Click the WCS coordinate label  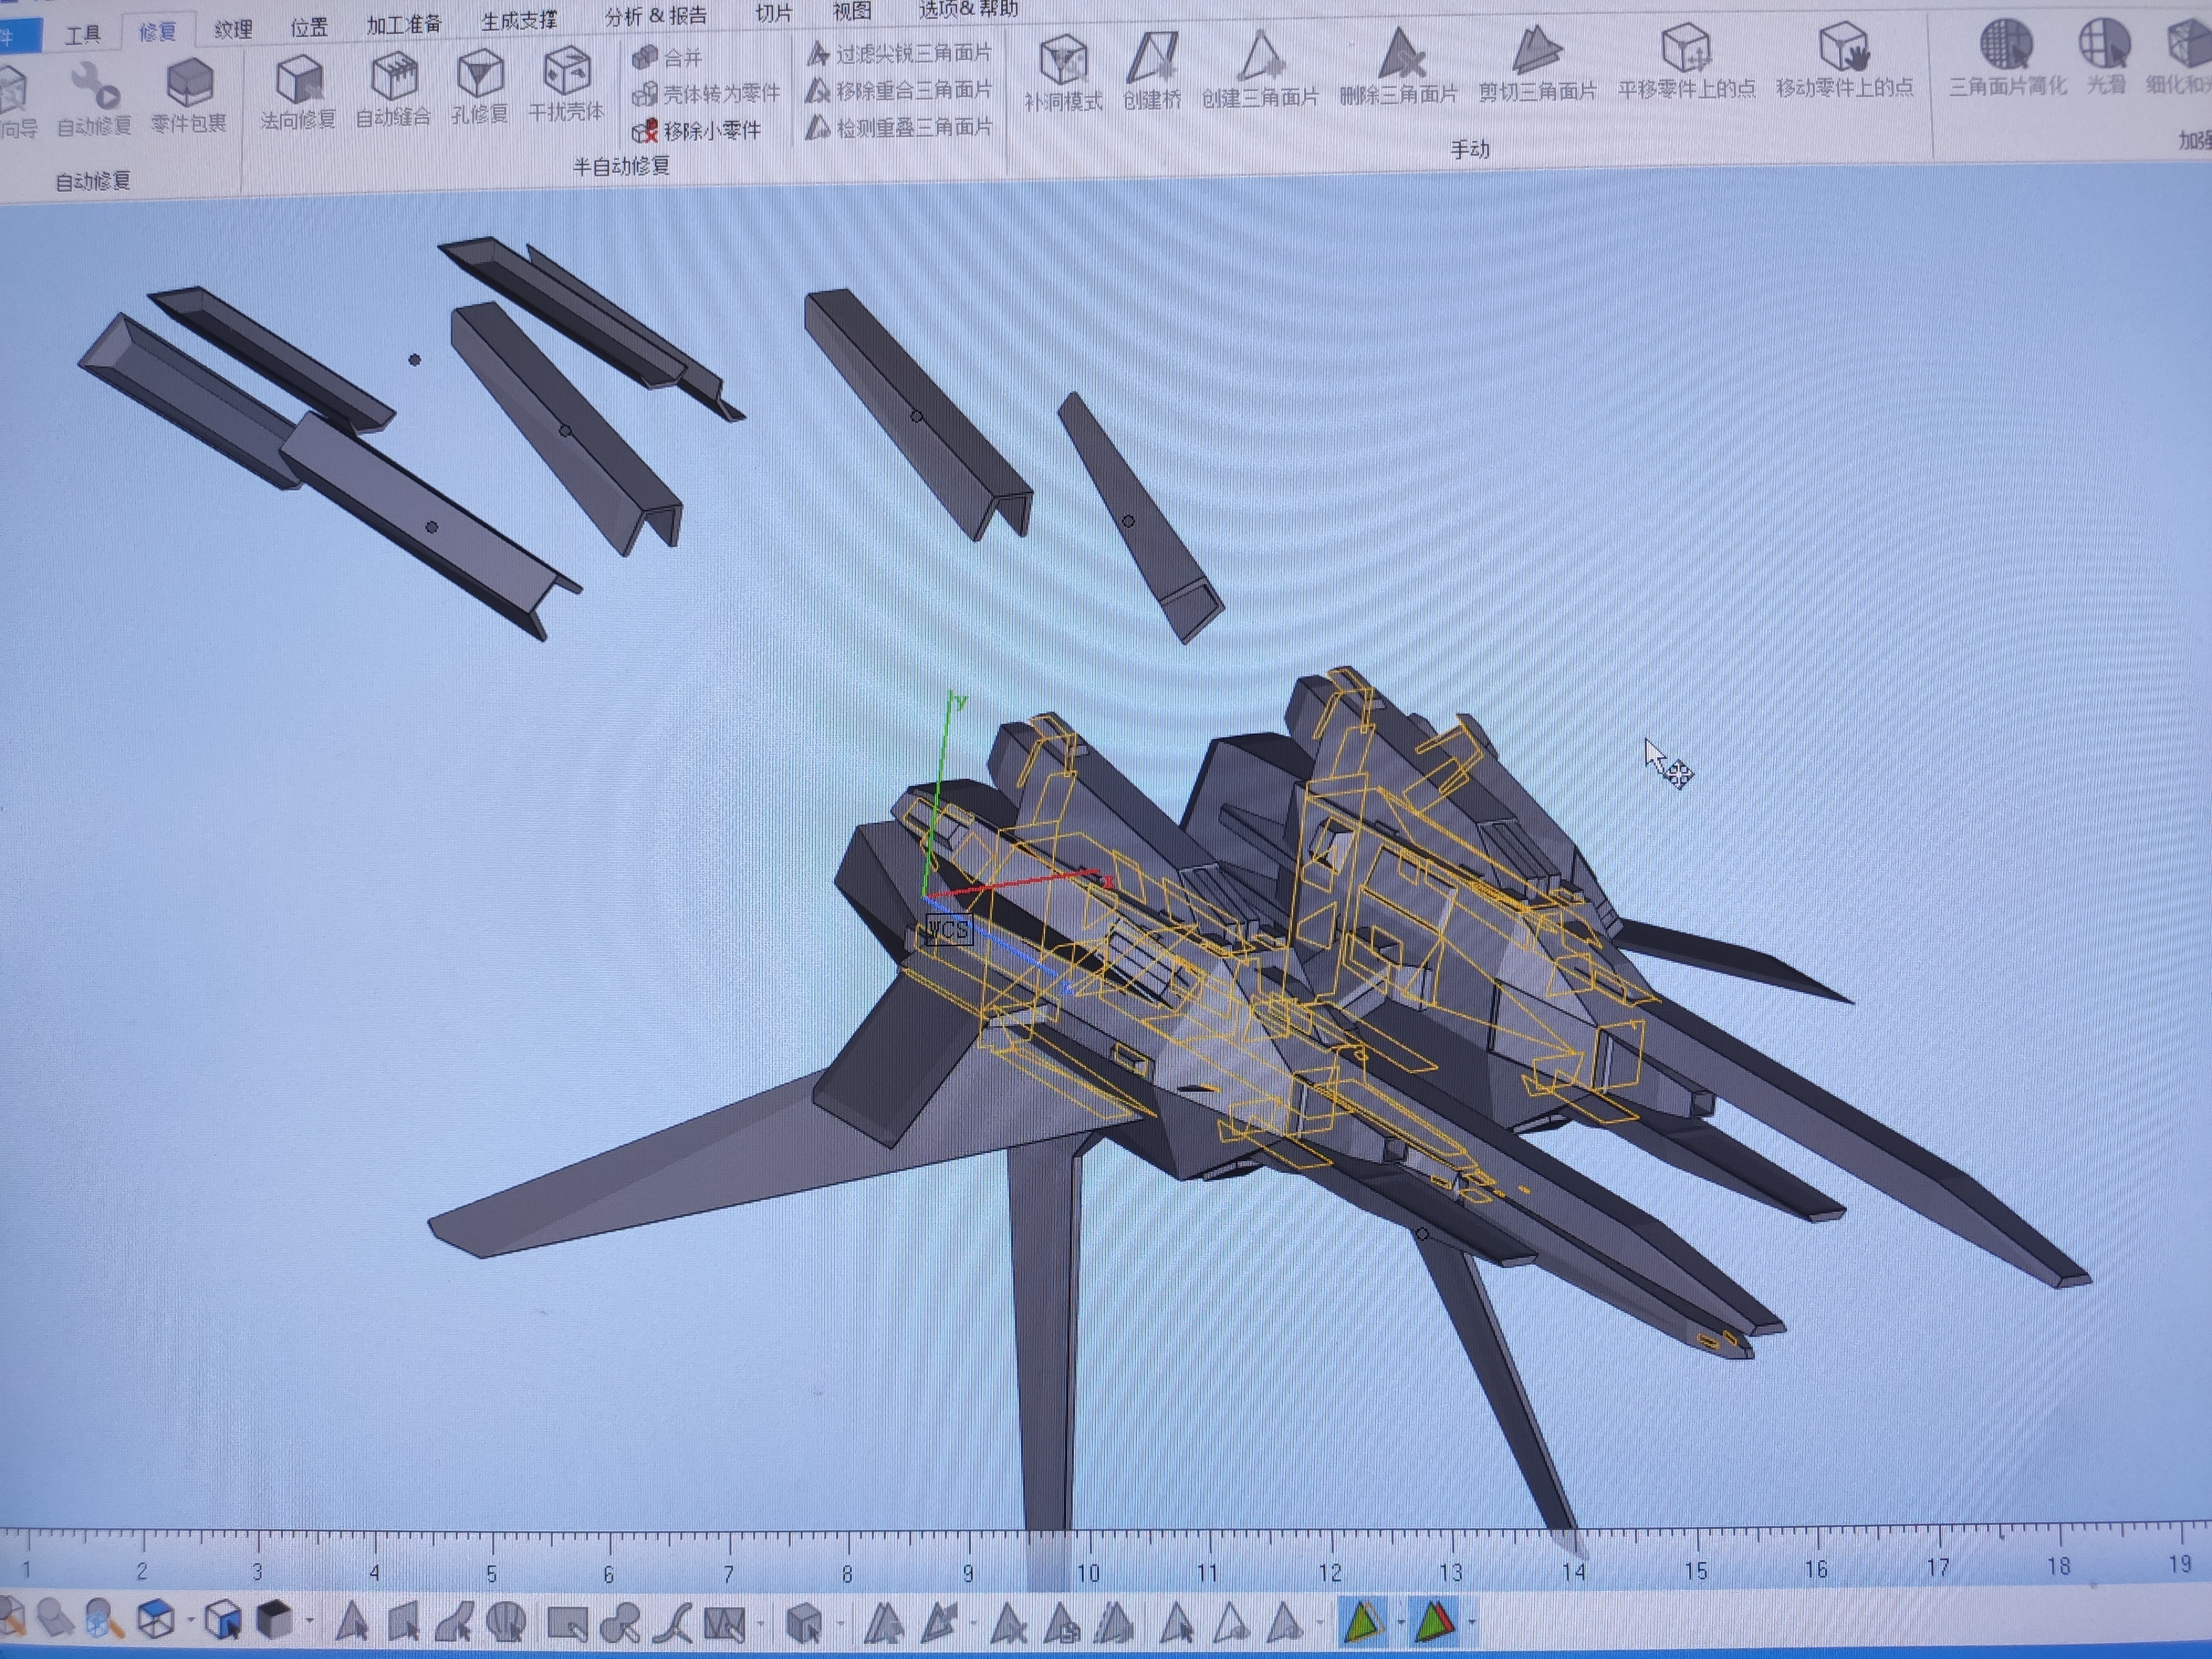point(949,930)
